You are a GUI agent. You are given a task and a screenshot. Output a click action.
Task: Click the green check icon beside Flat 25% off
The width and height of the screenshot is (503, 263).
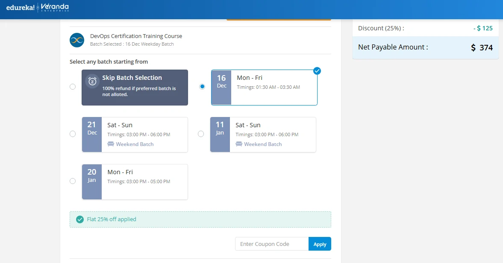80,219
